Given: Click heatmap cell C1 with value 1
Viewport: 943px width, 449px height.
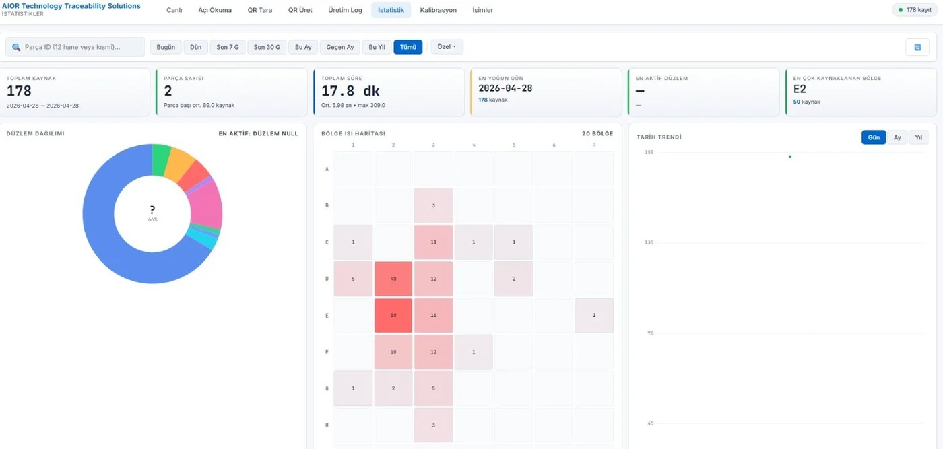Looking at the screenshot, I should pos(353,242).
